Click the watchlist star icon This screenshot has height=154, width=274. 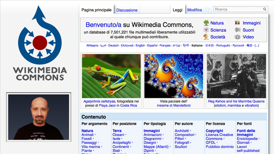pos(208,10)
